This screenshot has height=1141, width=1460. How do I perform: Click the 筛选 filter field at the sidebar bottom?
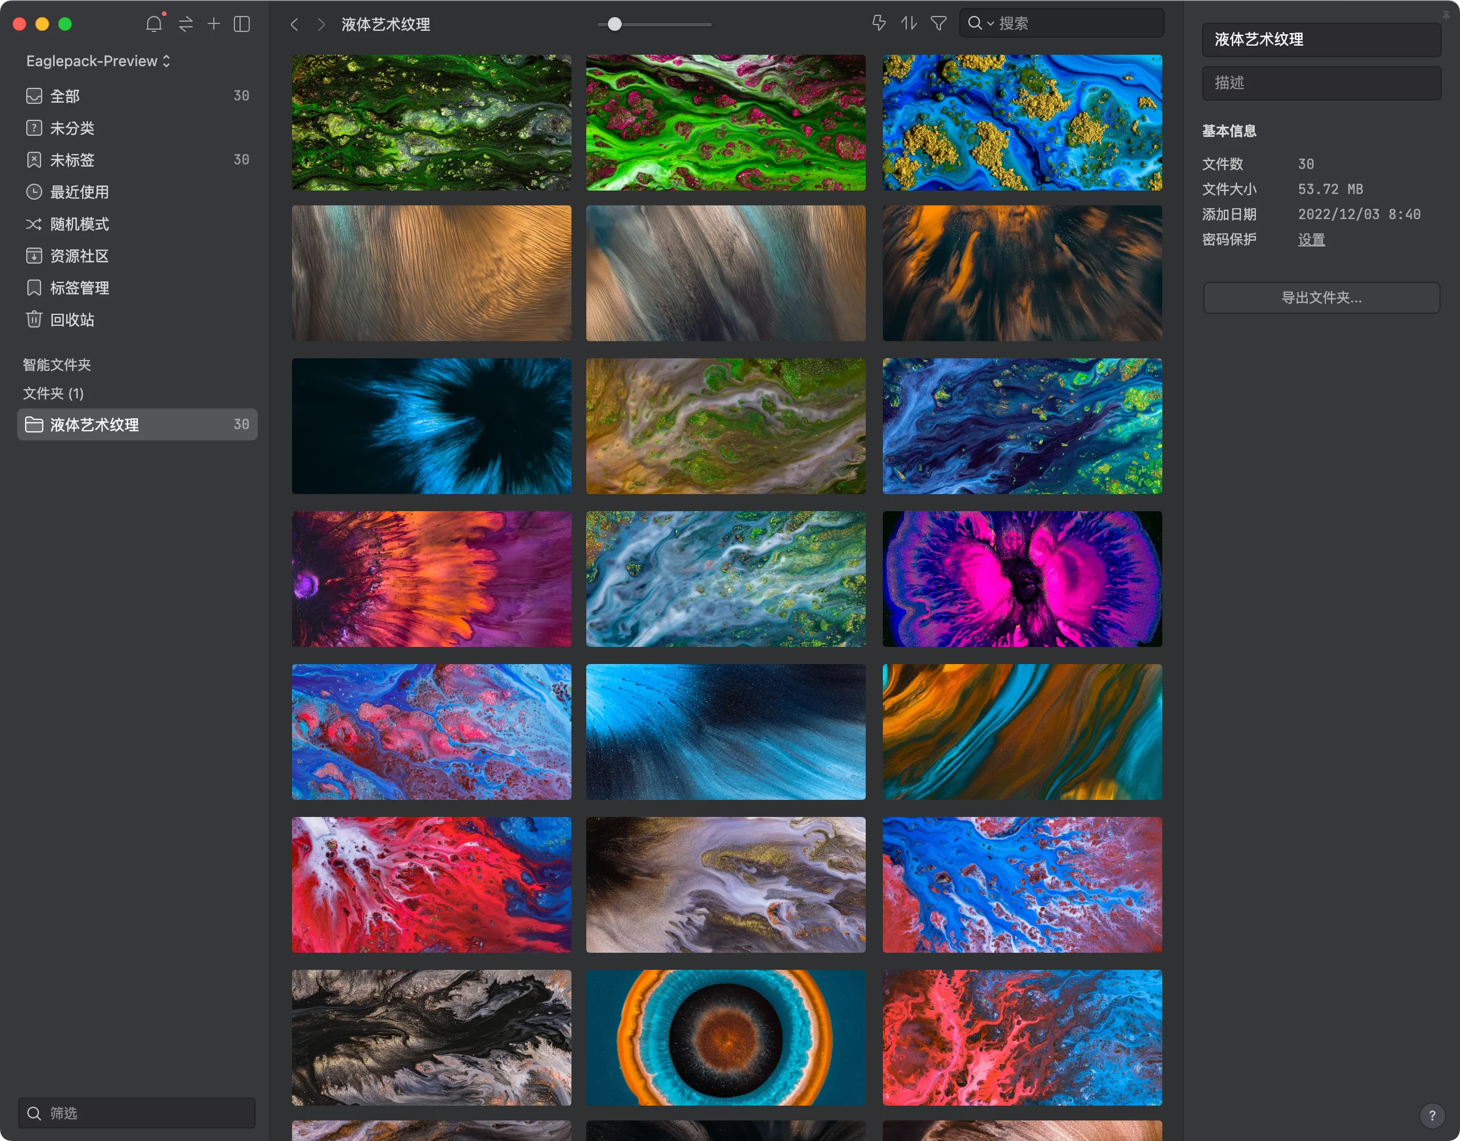click(x=137, y=1113)
